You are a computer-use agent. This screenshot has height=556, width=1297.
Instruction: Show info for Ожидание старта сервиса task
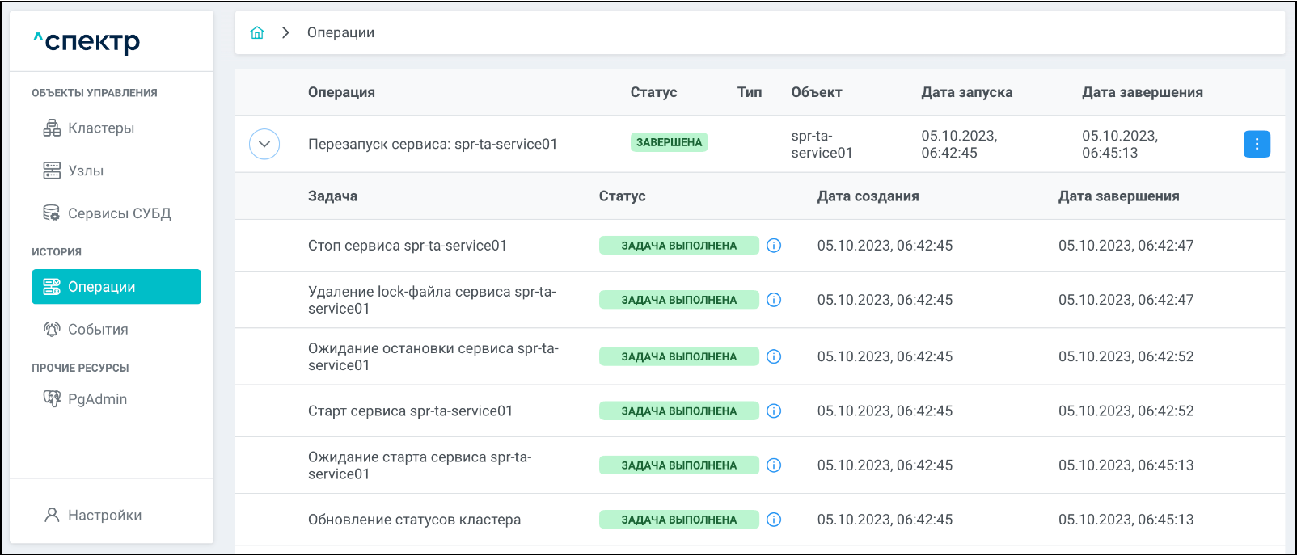[x=774, y=465]
